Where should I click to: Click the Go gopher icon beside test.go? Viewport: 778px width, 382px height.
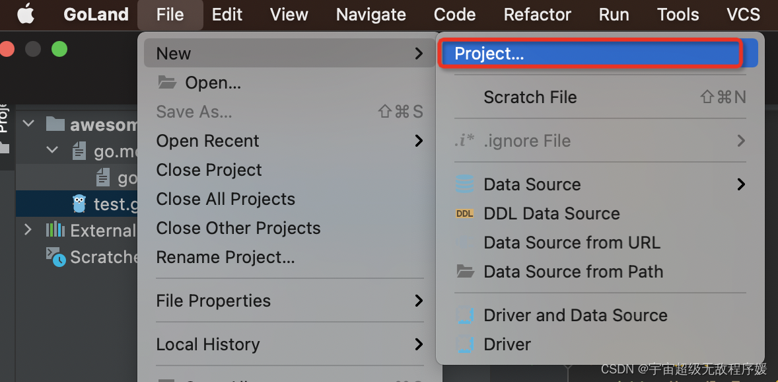pyautogui.click(x=79, y=204)
